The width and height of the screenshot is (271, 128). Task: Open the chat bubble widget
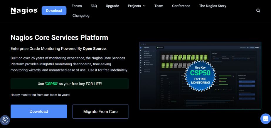tap(265, 119)
